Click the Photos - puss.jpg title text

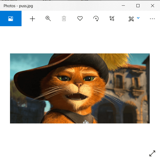[x=18, y=6]
